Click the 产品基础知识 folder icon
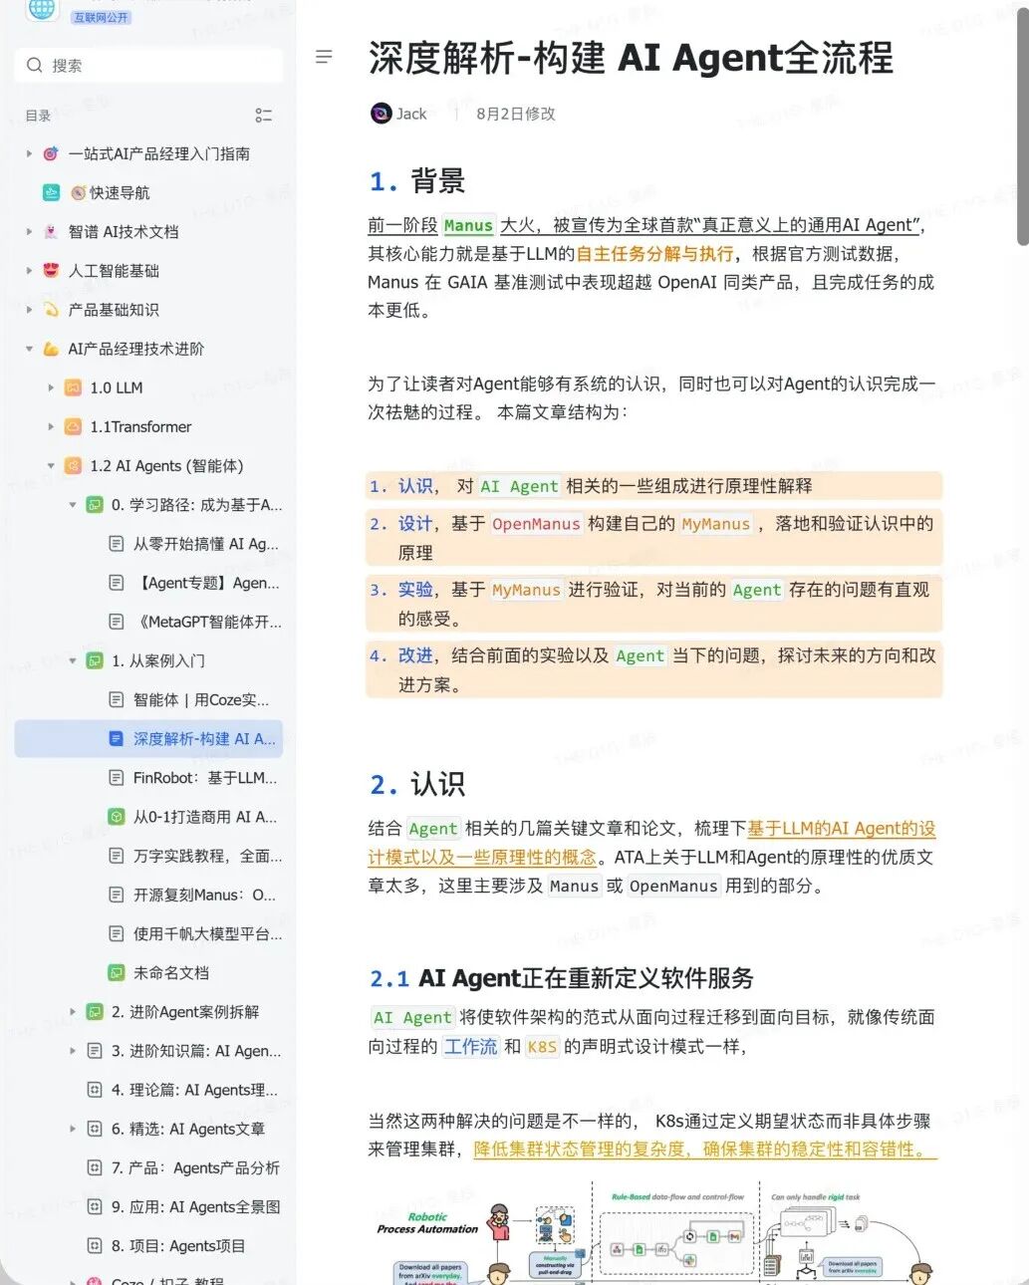This screenshot has width=1029, height=1285. [51, 310]
